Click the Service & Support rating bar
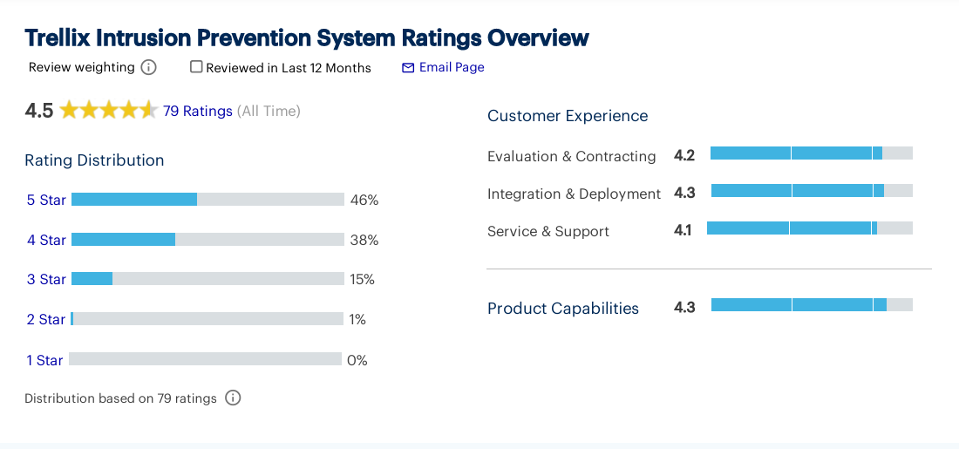The image size is (959, 449). click(809, 228)
